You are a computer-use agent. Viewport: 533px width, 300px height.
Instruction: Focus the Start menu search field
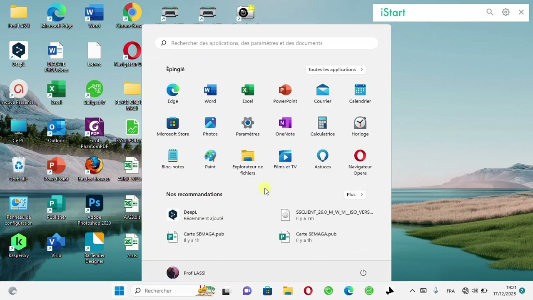(x=266, y=43)
